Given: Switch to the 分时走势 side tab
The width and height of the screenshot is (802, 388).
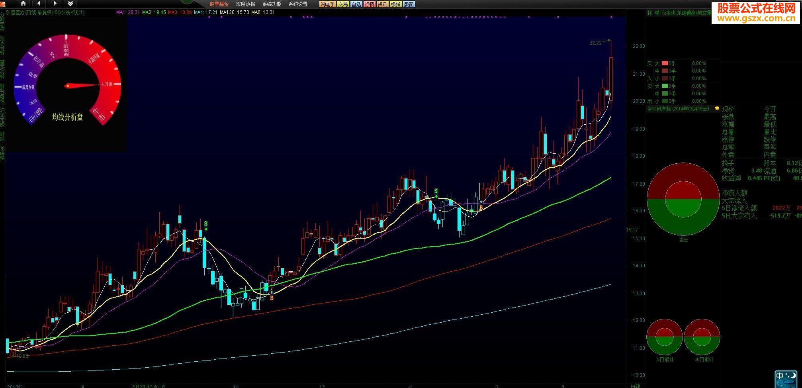Looking at the screenshot, I should (2, 22).
